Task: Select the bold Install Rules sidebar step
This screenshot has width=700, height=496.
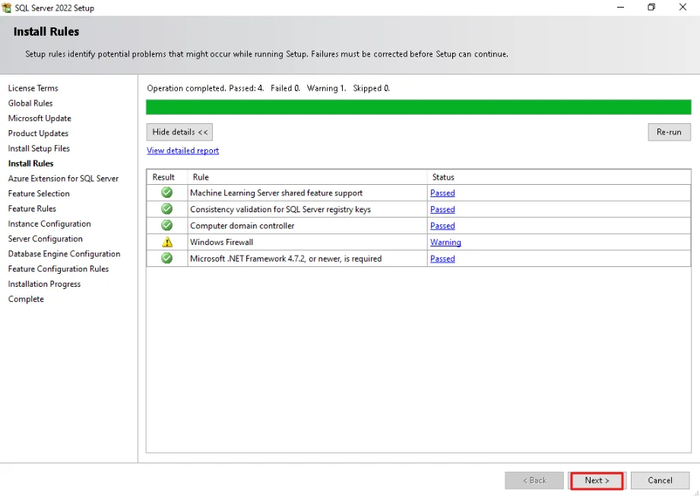Action: click(x=31, y=164)
